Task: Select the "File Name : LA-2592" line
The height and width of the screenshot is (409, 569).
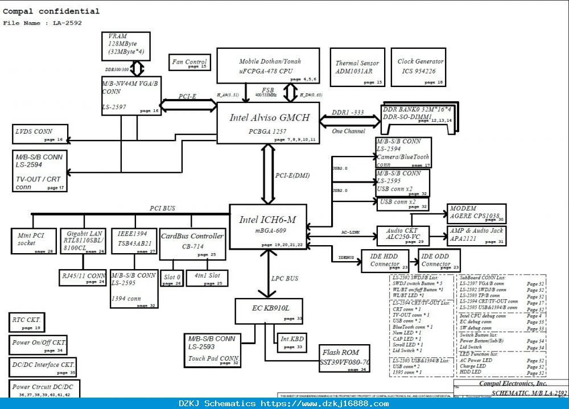Action: point(43,23)
